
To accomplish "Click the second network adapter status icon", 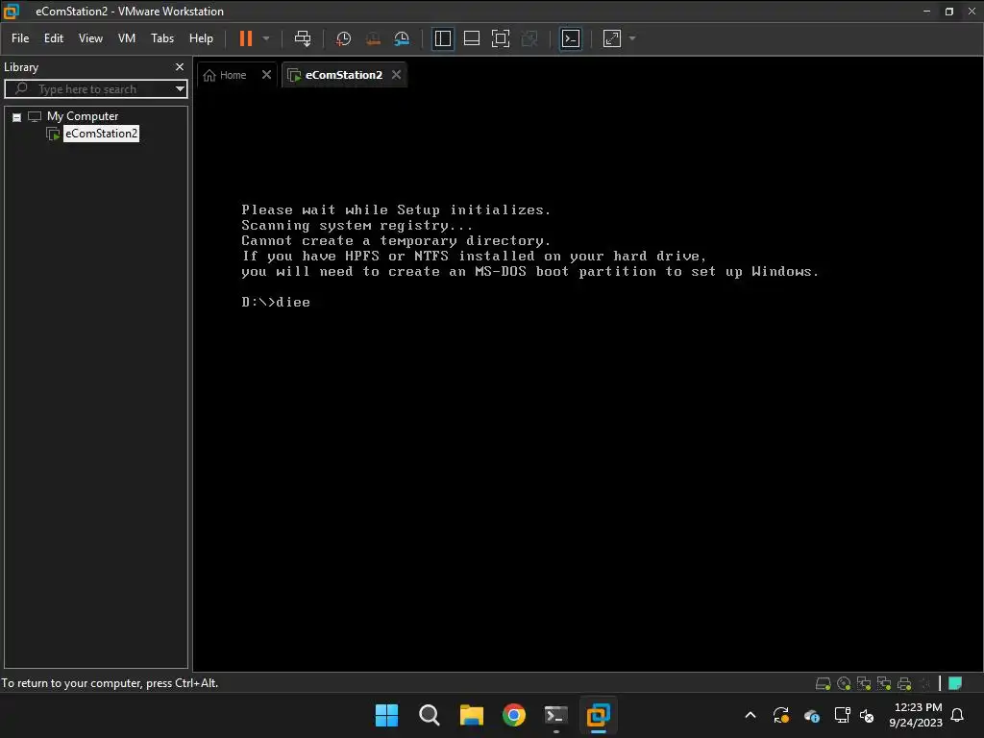I will [884, 683].
